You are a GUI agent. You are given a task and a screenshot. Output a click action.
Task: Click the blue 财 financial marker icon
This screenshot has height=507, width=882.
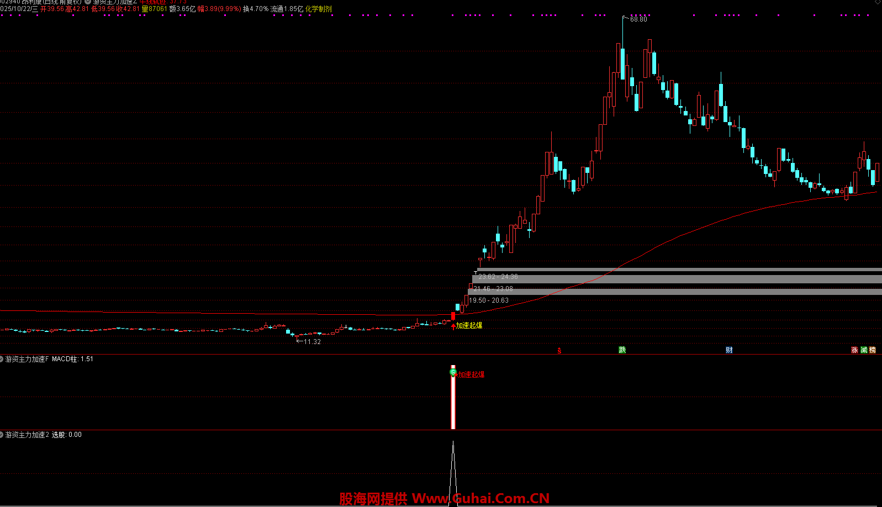point(729,350)
